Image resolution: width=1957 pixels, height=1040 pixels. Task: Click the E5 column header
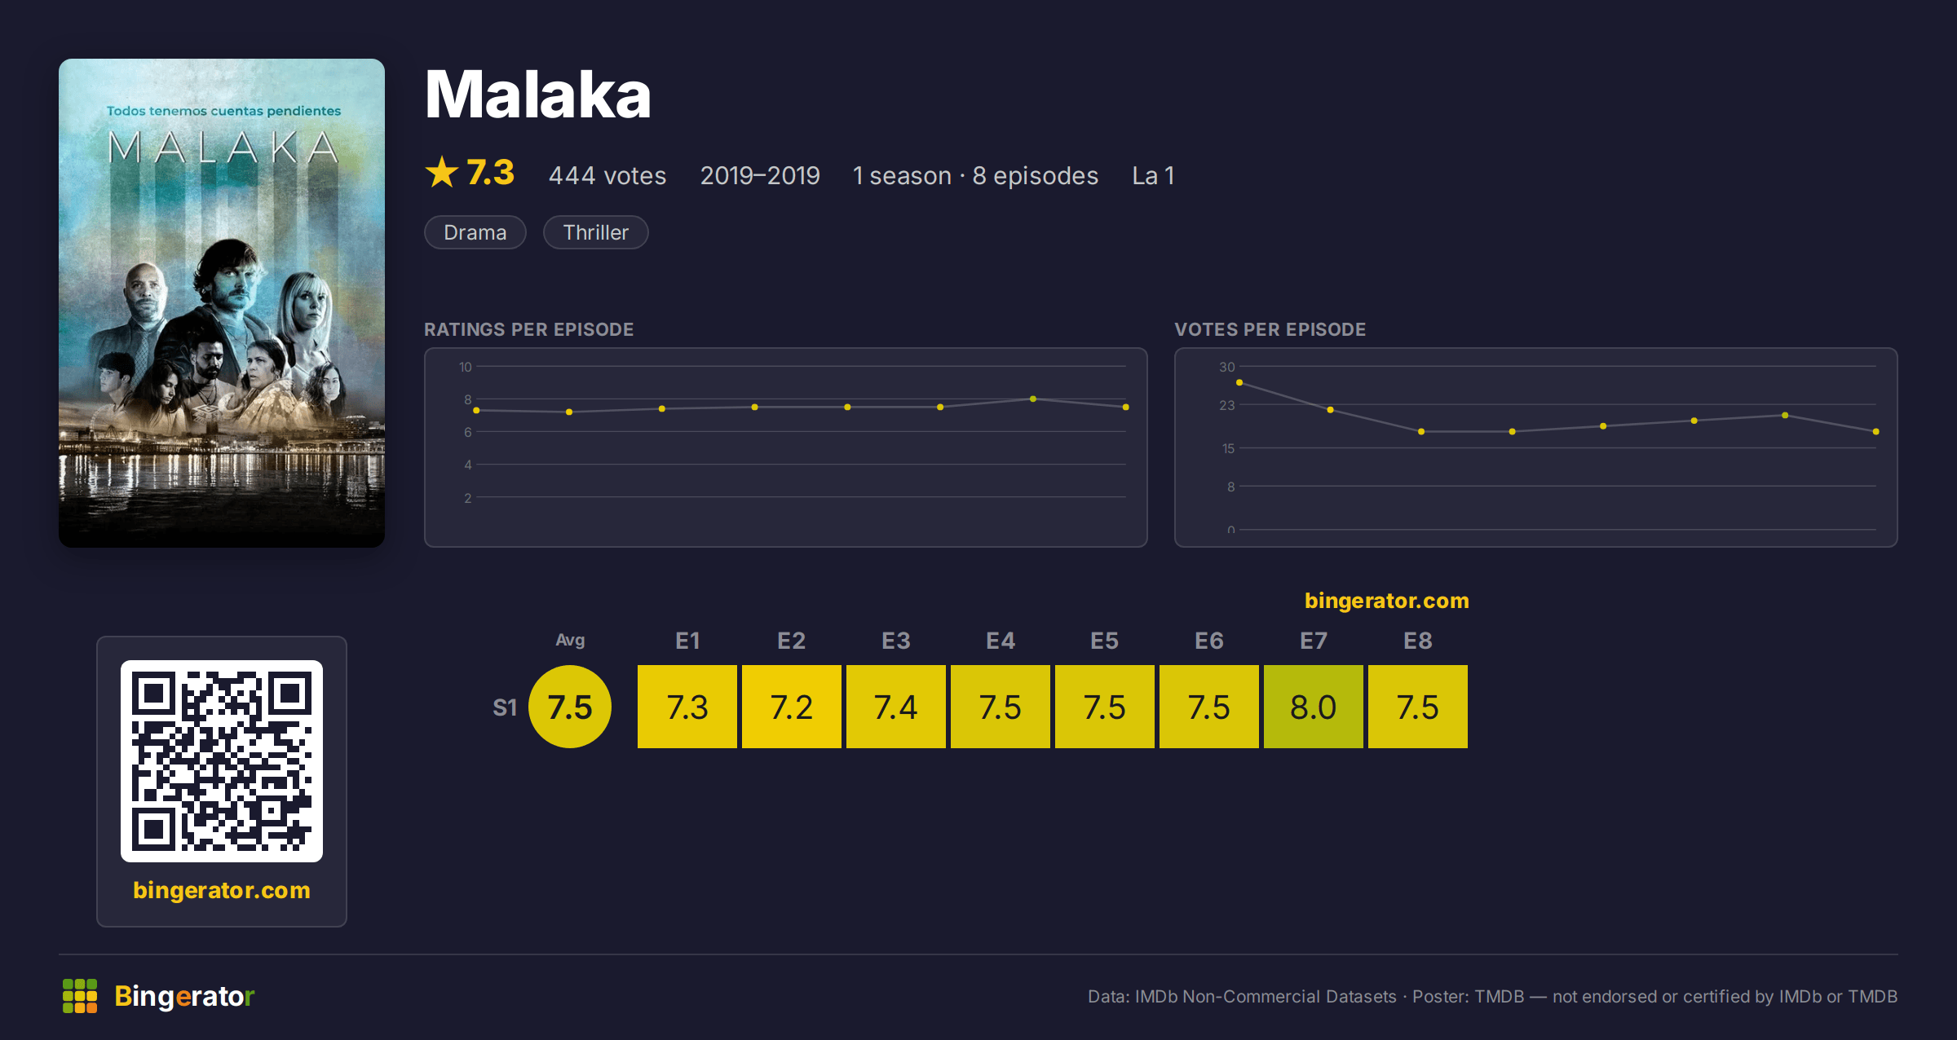(1105, 641)
